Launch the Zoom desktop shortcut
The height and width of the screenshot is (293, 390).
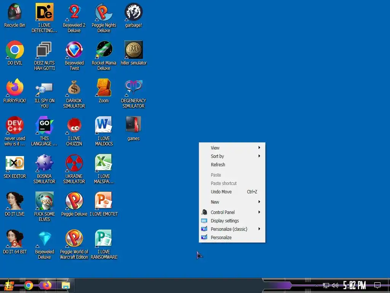104,91
